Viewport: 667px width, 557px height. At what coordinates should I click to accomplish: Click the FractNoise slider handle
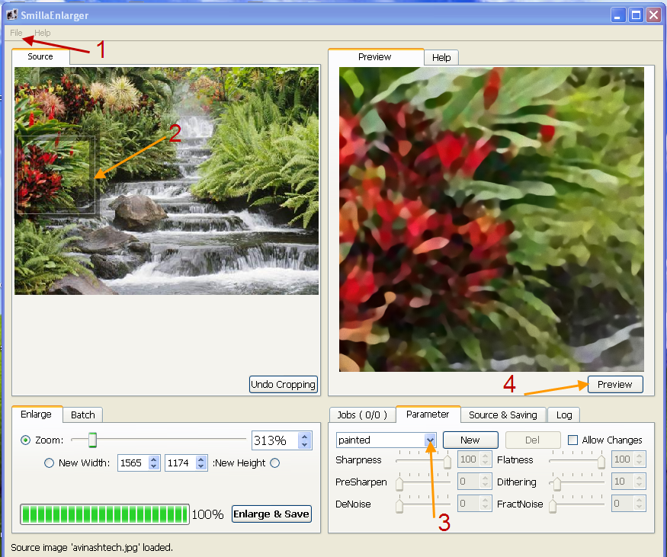(x=553, y=505)
